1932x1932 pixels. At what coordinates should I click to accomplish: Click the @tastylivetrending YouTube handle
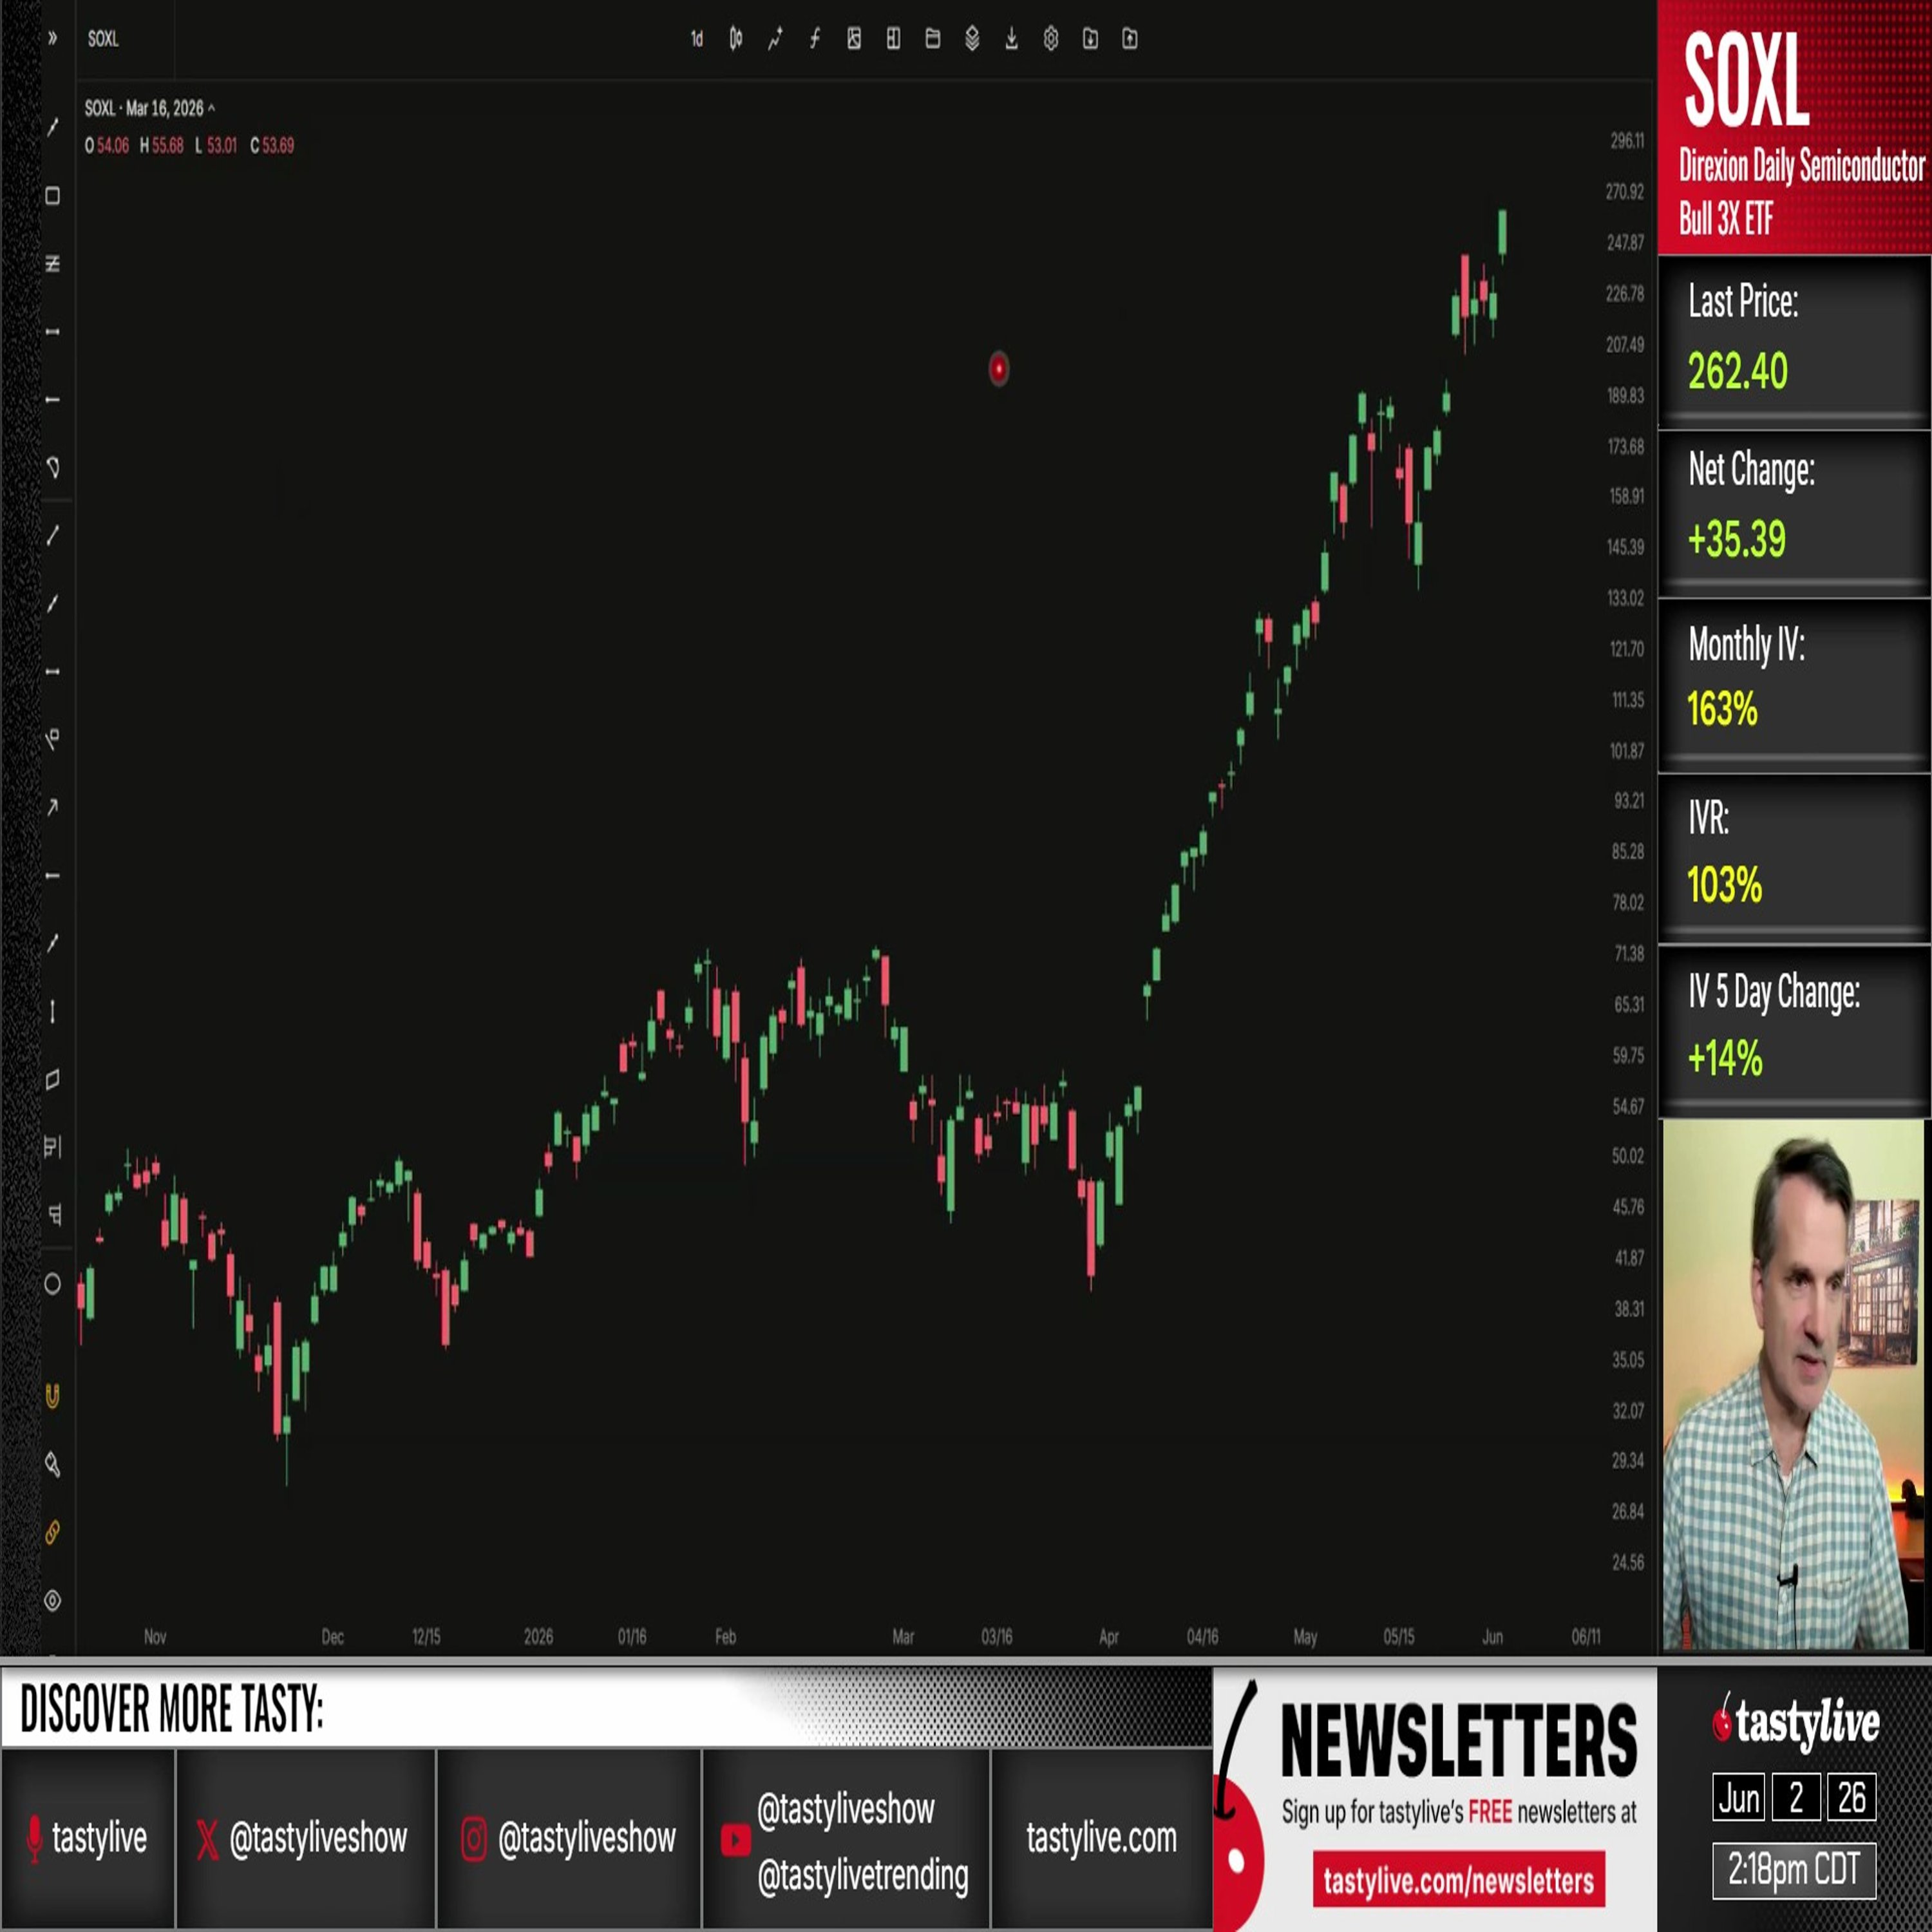[863, 1876]
